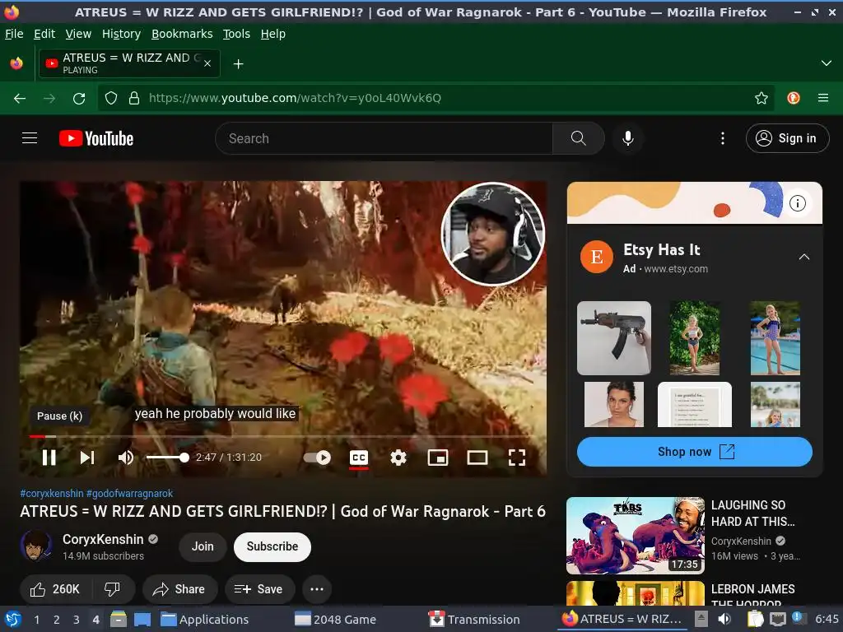Open the Help menu
Viewport: 843px width, 632px height.
[x=273, y=34]
